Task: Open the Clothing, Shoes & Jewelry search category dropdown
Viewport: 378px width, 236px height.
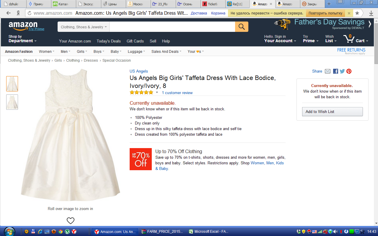Action: click(83, 27)
